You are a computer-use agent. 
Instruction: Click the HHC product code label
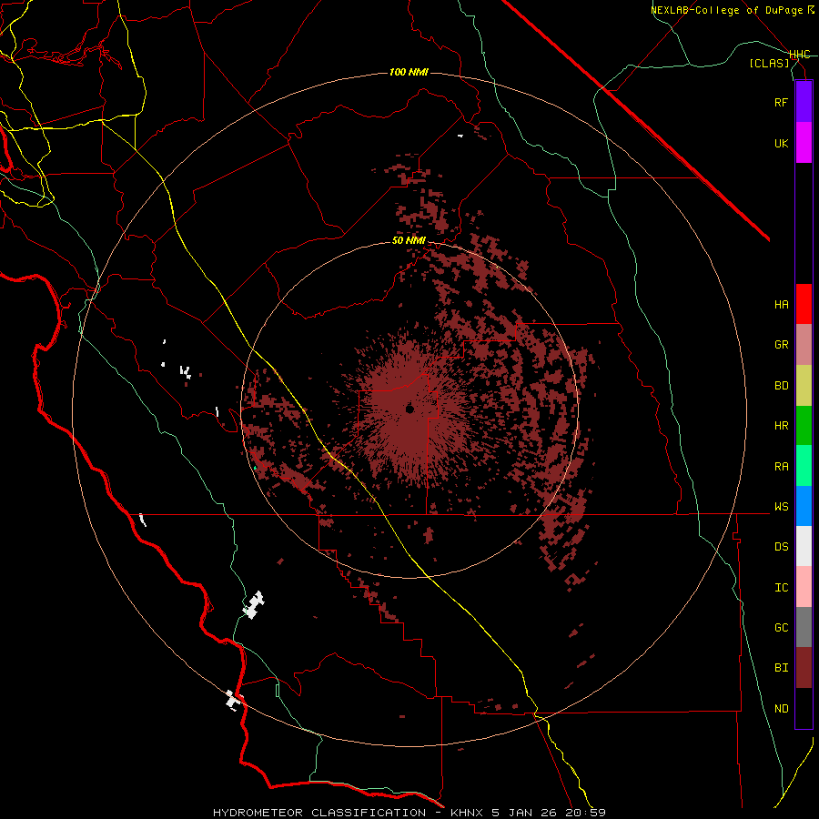(799, 55)
